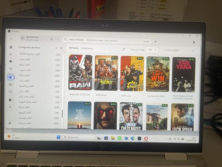Open the When the Light Breaks poster
This screenshot has width=222, height=167.
coord(79,115)
